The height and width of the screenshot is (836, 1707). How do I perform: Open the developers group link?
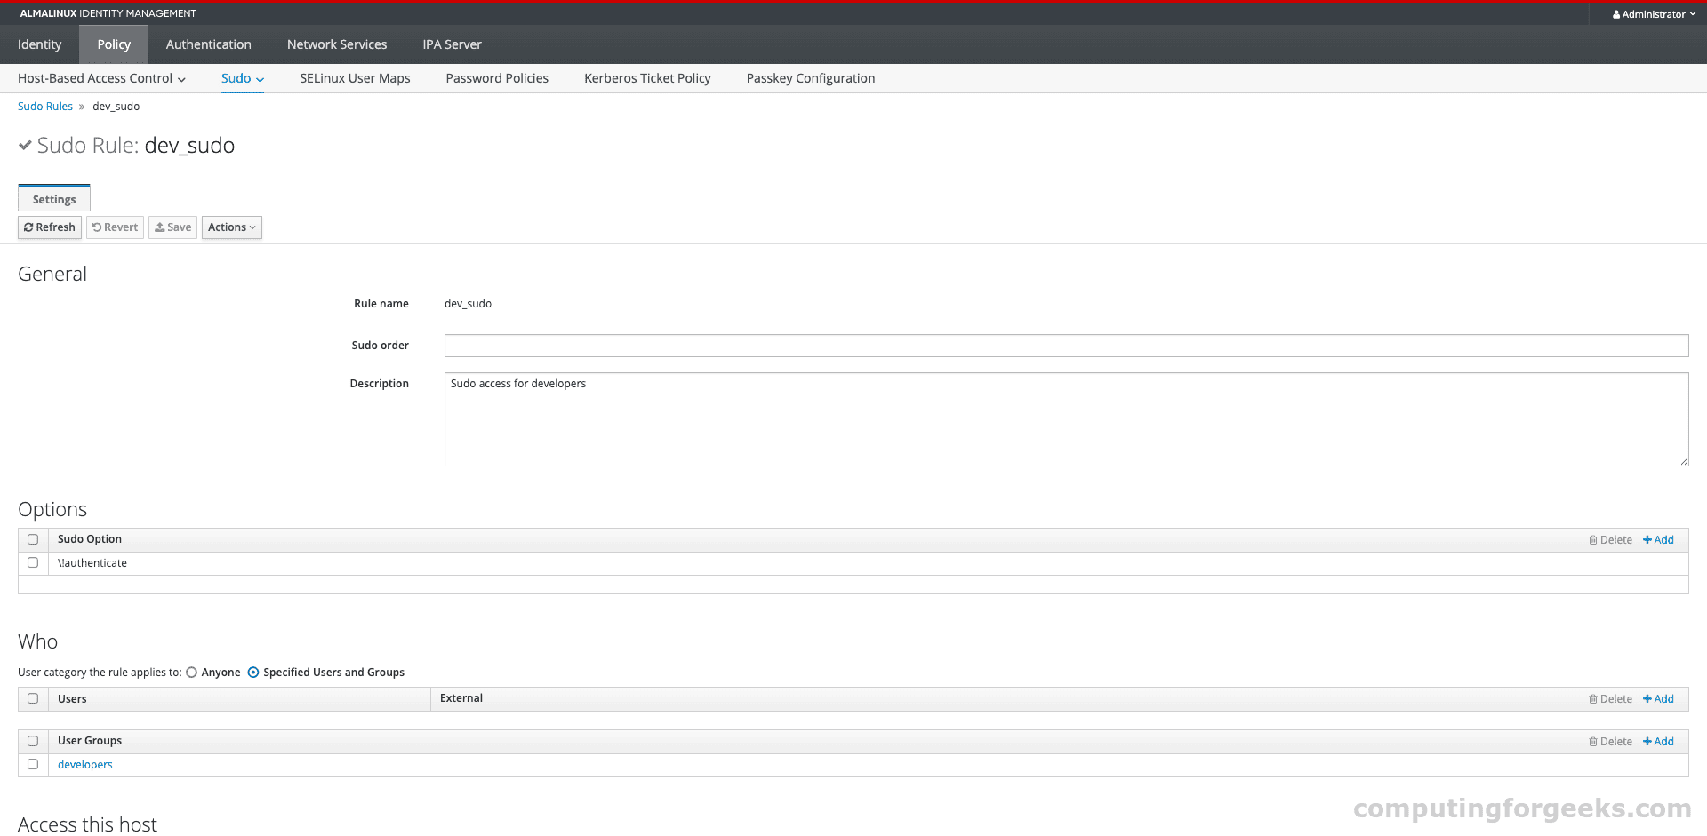(84, 764)
